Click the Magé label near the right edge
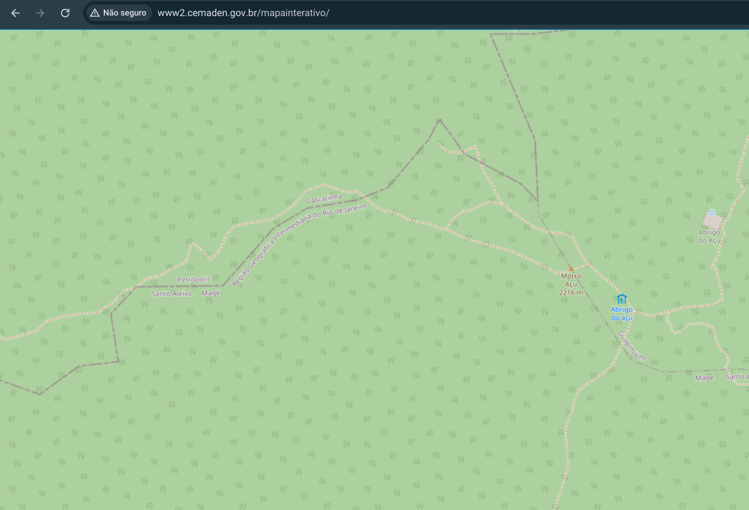 [705, 378]
